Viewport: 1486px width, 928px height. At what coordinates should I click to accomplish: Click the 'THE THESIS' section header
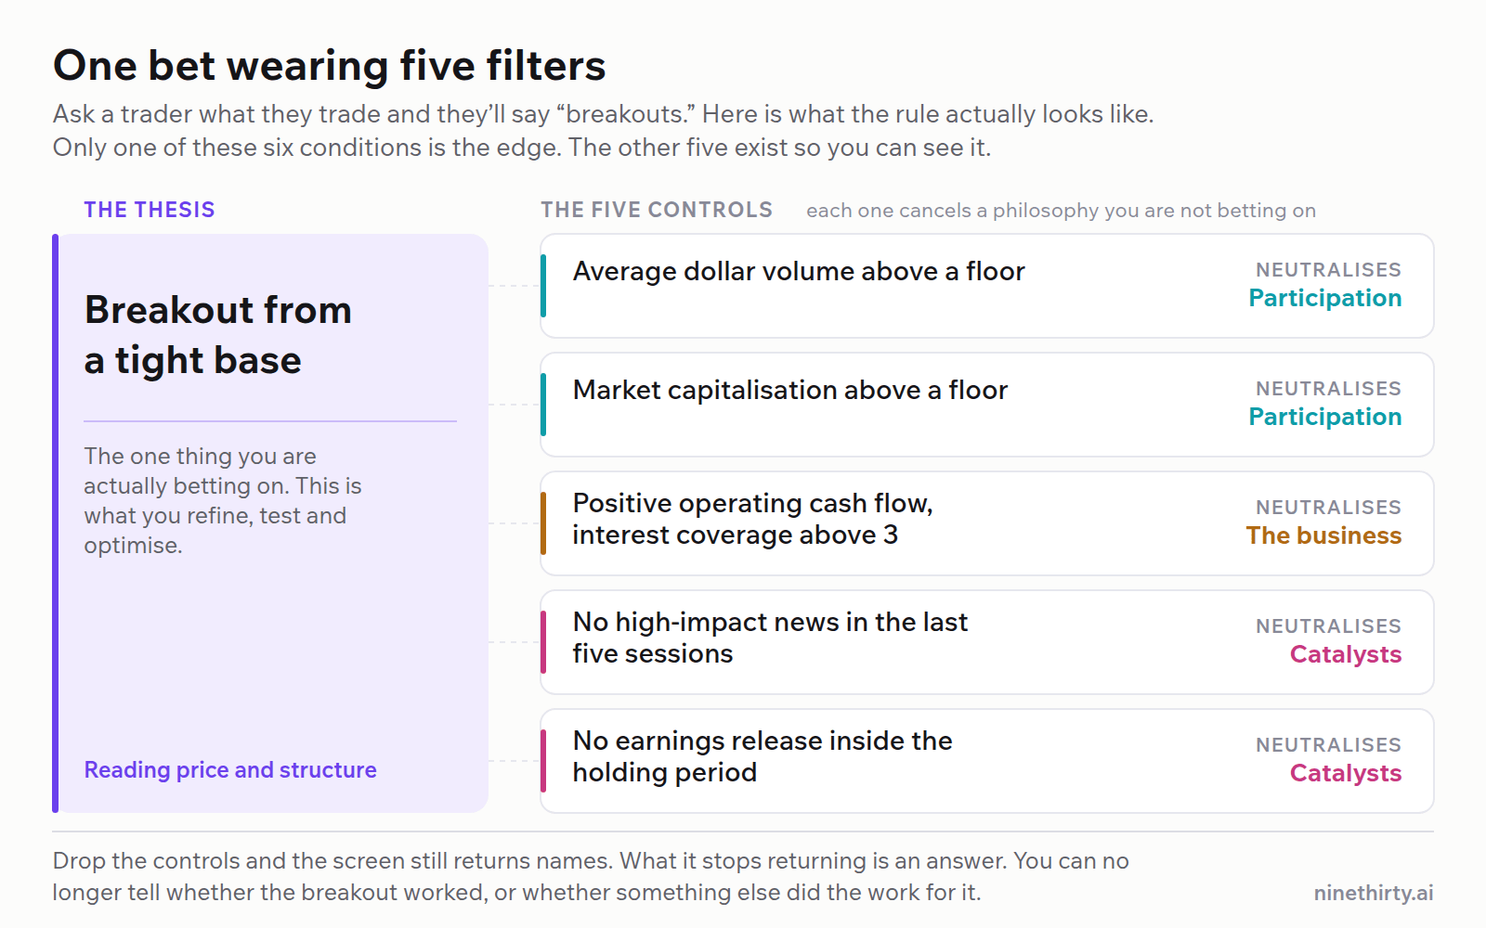150,210
